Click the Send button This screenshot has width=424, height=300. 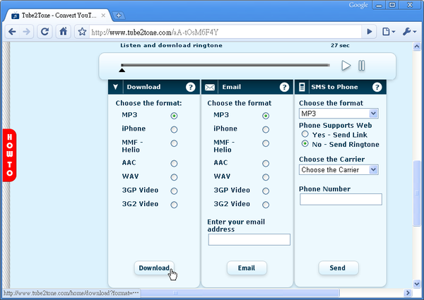click(x=338, y=268)
